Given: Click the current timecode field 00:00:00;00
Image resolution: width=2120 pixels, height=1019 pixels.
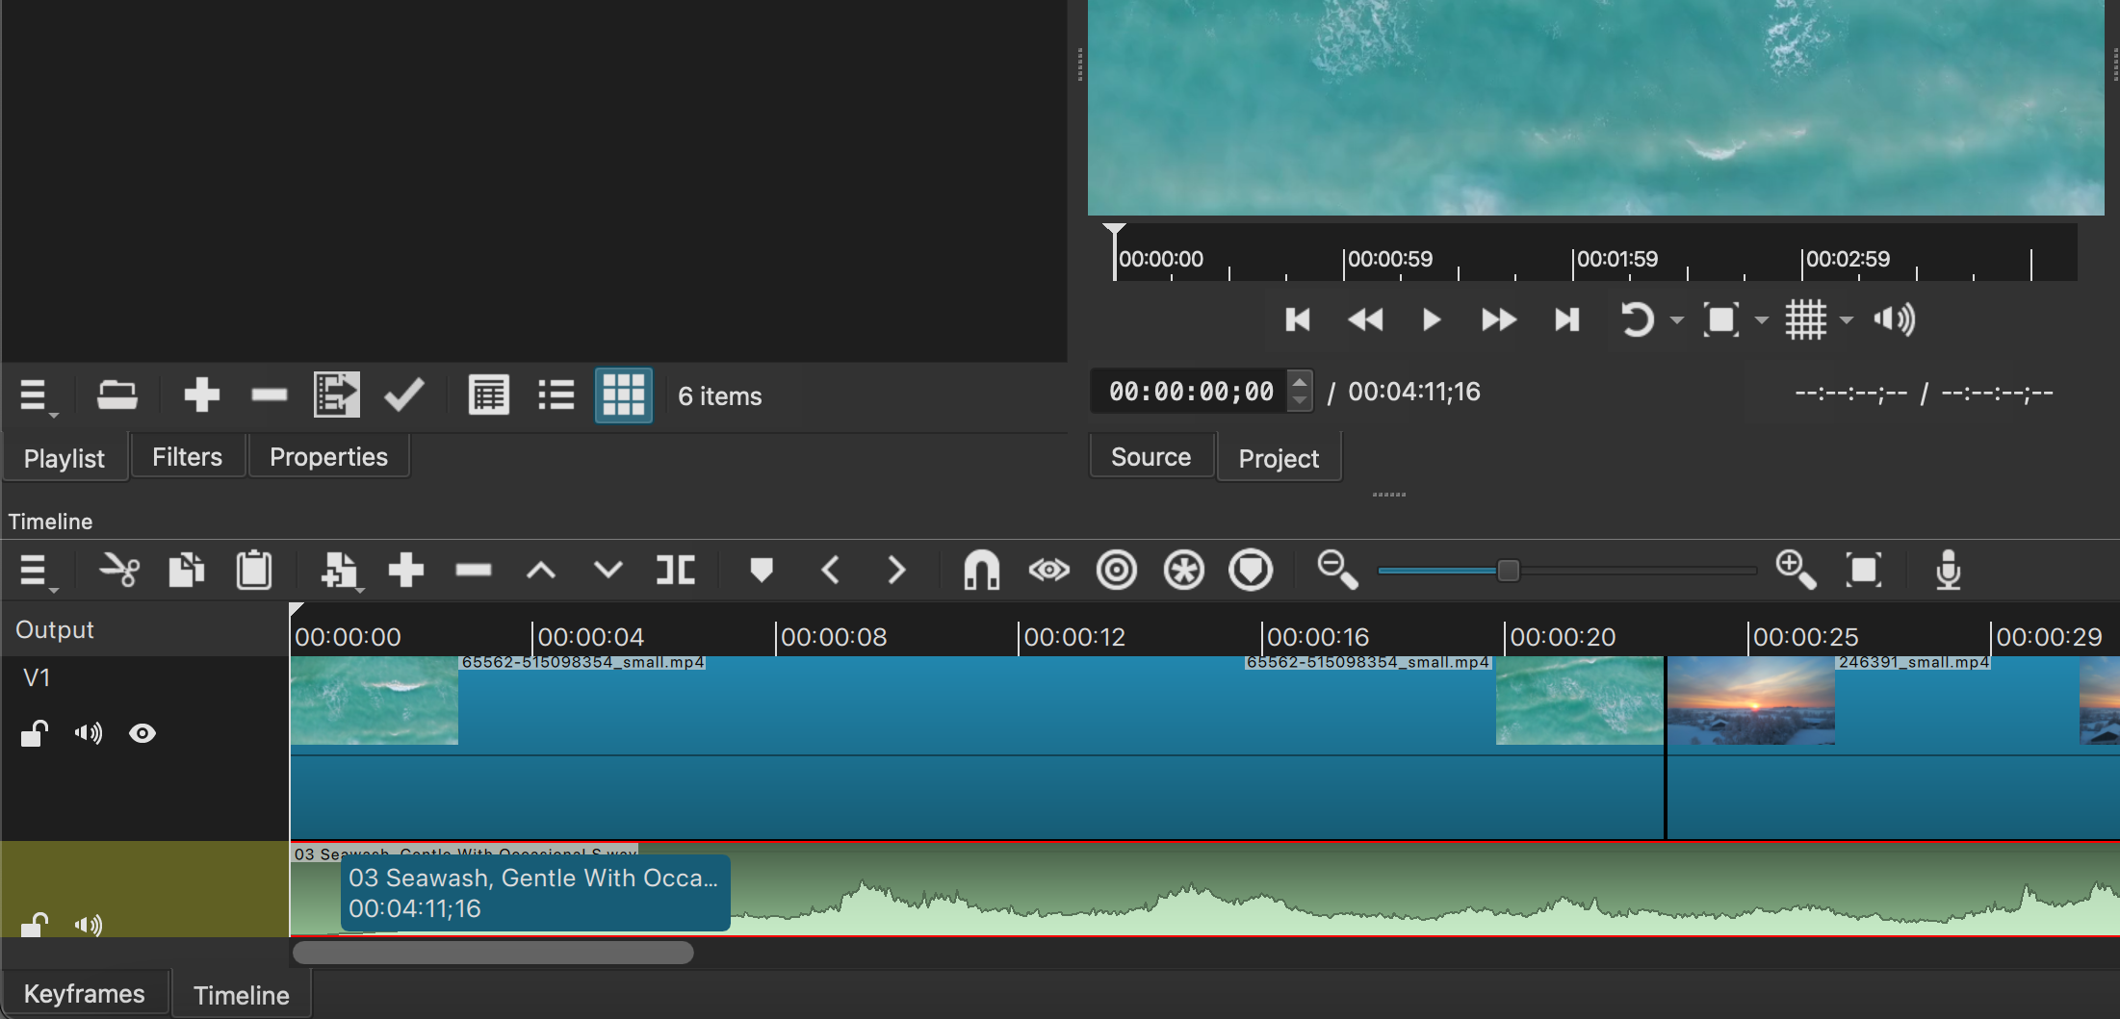Looking at the screenshot, I should coord(1191,392).
